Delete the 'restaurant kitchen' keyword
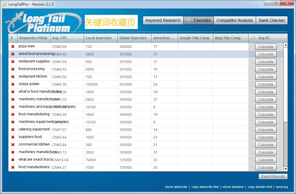The image size is (296, 194). pyautogui.click(x=13, y=77)
